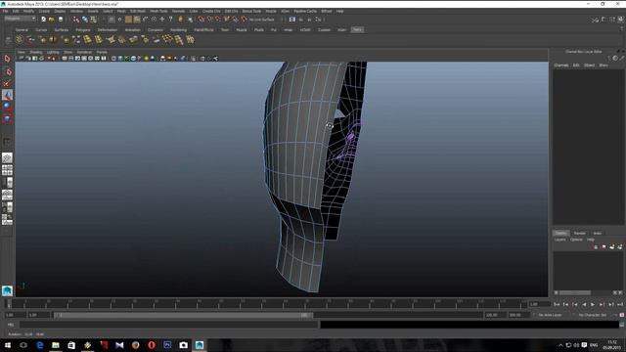Activate the Move tool in the toolbox
626x352 pixels.
coord(7,95)
